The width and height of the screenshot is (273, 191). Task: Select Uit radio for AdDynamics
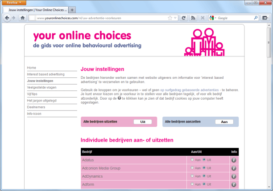tap(204, 176)
